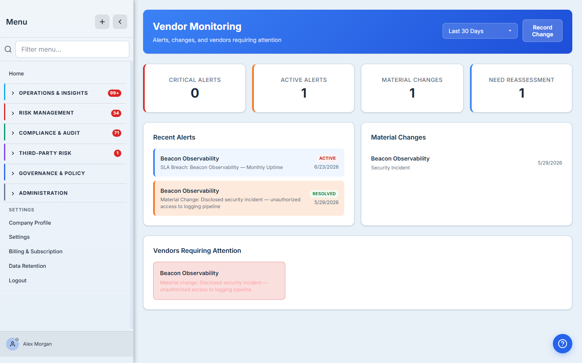Expand the Operations & Insights chevron

tap(13, 93)
